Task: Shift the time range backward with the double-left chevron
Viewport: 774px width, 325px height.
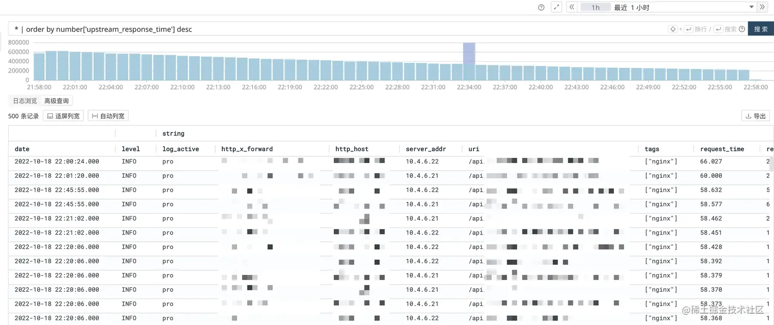Action: pos(572,7)
